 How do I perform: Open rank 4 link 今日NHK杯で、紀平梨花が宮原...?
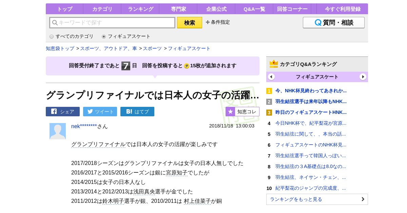(311, 123)
